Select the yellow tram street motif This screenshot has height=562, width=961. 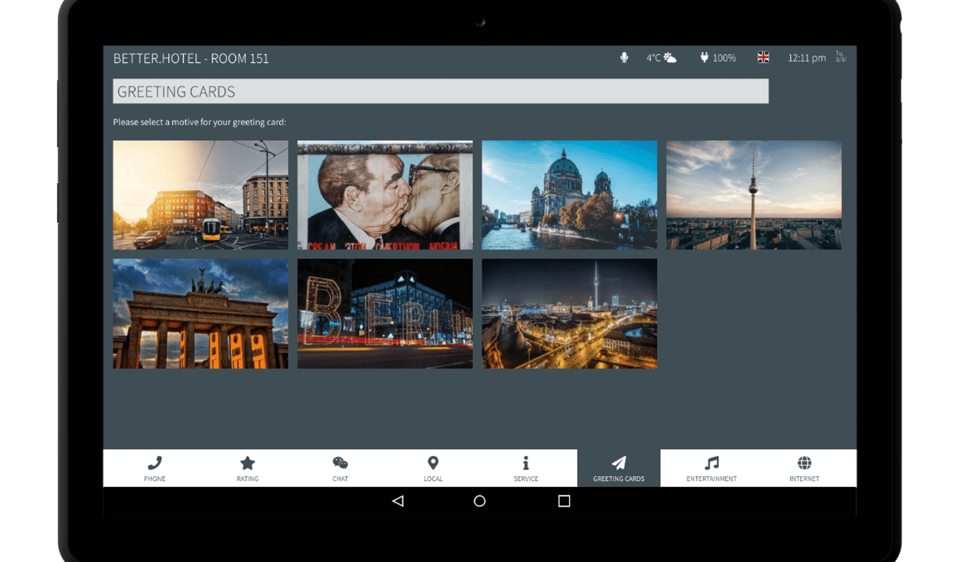coord(201,195)
